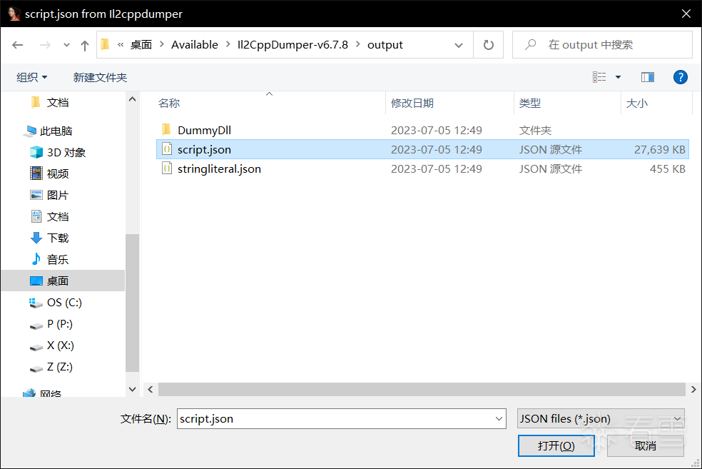The width and height of the screenshot is (702, 469).
Task: Open 文档 under 此电脑
Action: coord(58,217)
